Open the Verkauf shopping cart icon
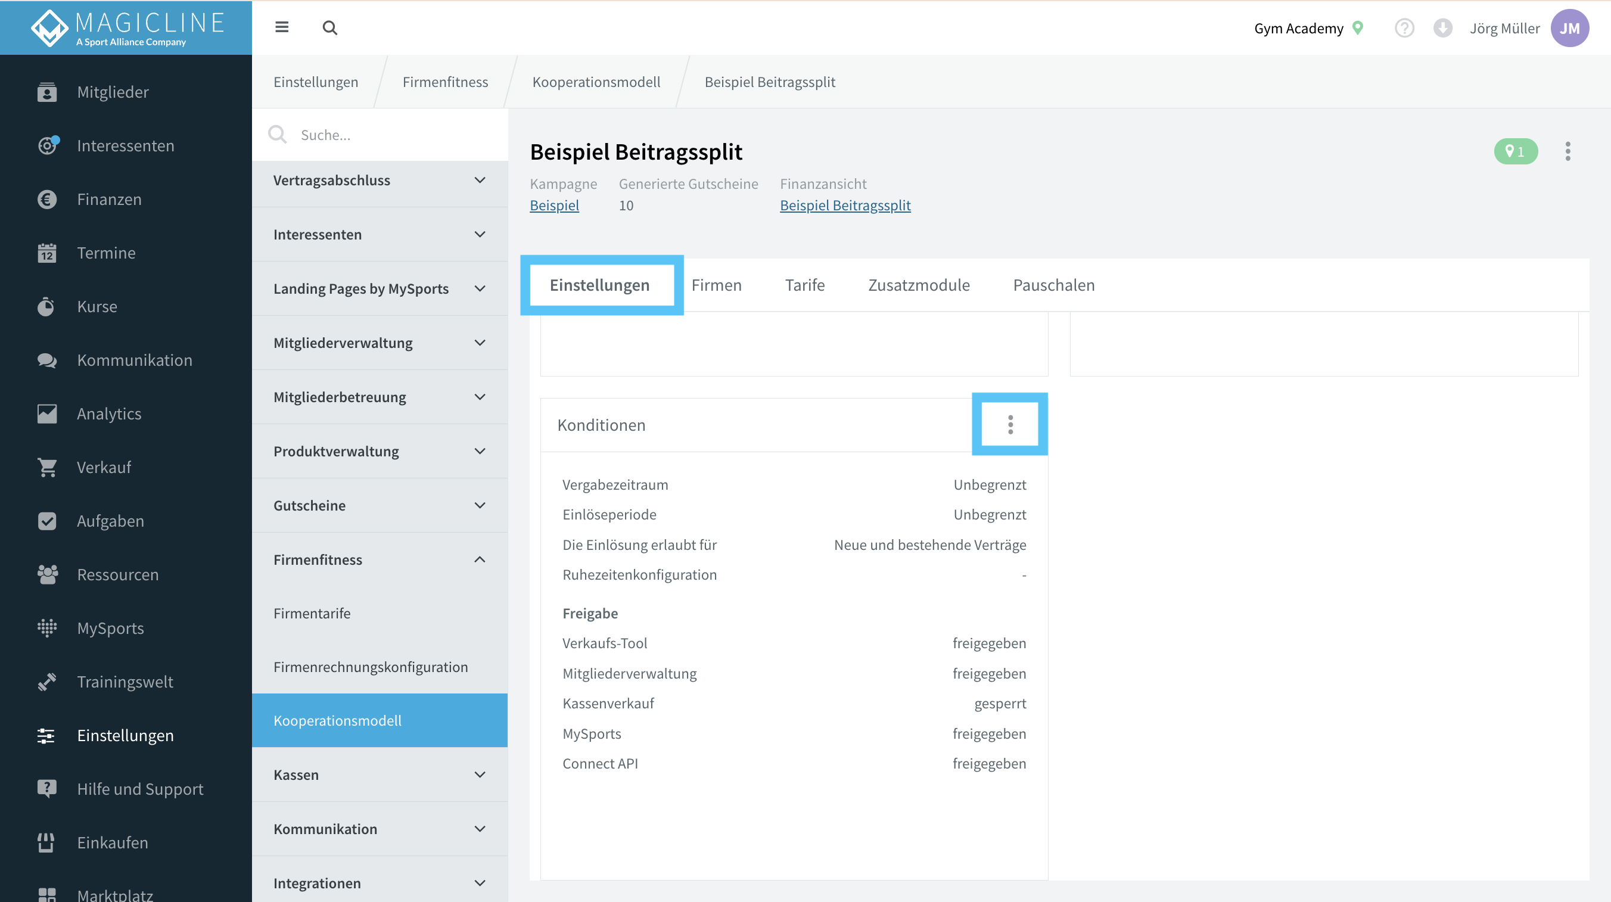The width and height of the screenshot is (1611, 902). click(x=47, y=467)
